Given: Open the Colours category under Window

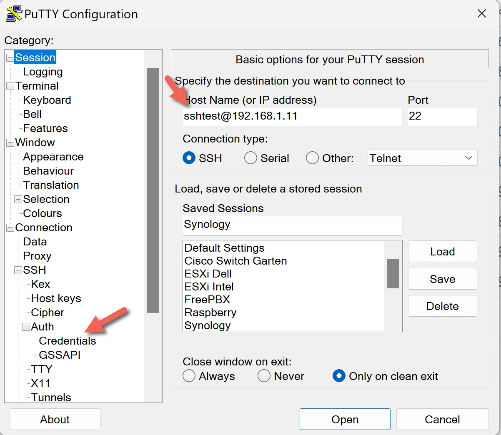Looking at the screenshot, I should point(42,213).
